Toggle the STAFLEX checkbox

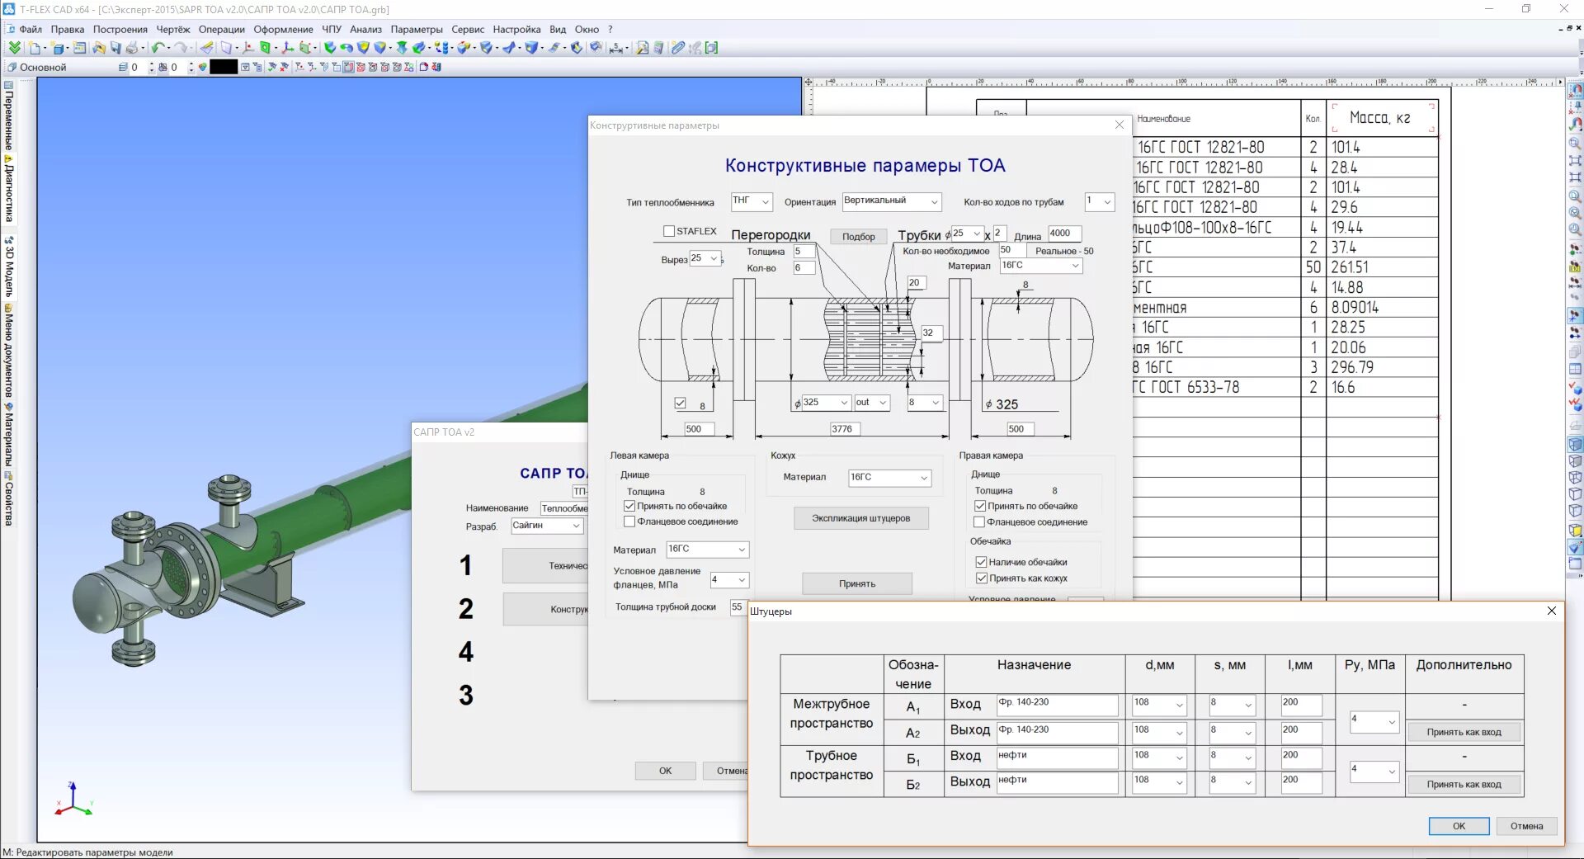tap(669, 231)
